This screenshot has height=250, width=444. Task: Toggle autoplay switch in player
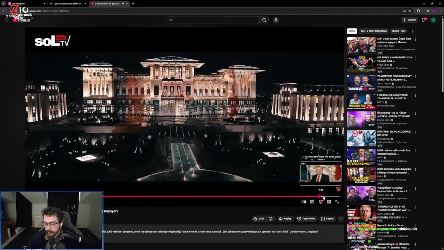pyautogui.click(x=304, y=202)
